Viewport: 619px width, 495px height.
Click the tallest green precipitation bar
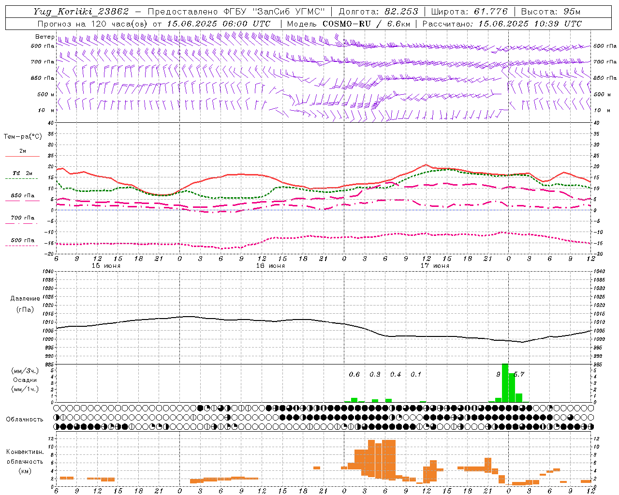click(x=505, y=383)
